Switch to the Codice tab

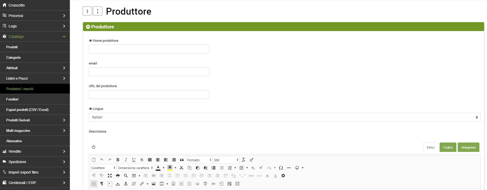click(448, 147)
